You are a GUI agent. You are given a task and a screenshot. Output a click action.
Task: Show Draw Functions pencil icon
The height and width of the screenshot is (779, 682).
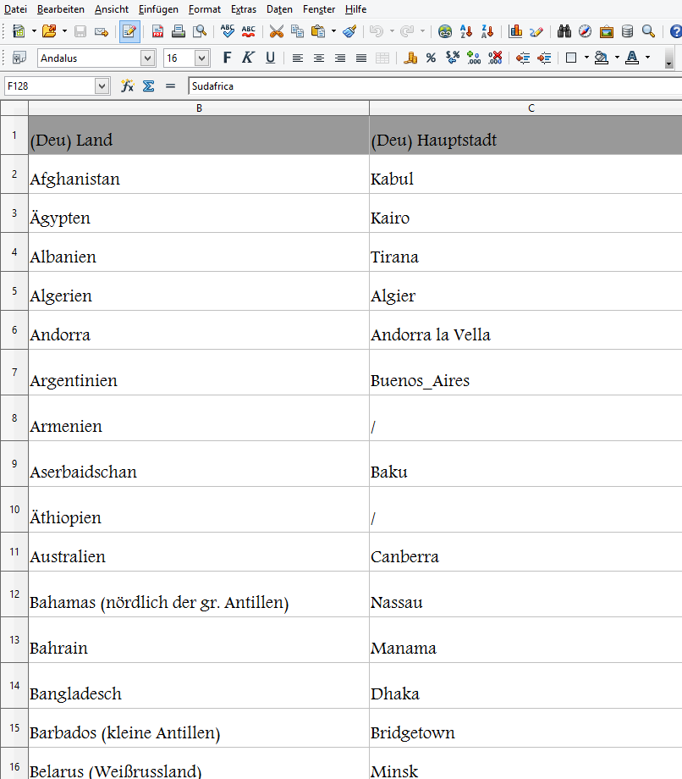[x=536, y=31]
